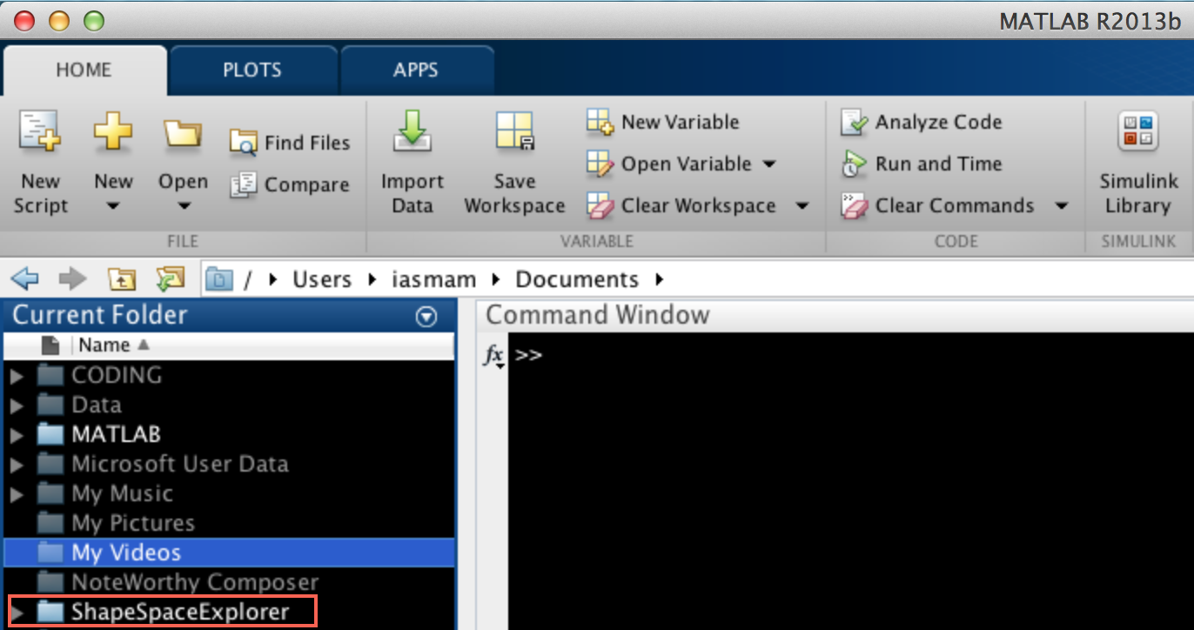Viewport: 1194px width, 630px height.
Task: Create a New Variable
Action: [x=663, y=122]
